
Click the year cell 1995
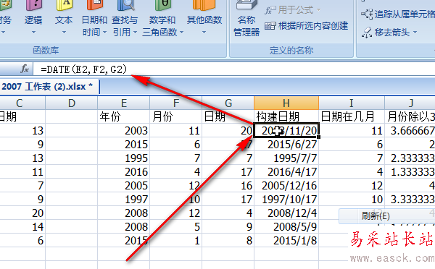124,158
